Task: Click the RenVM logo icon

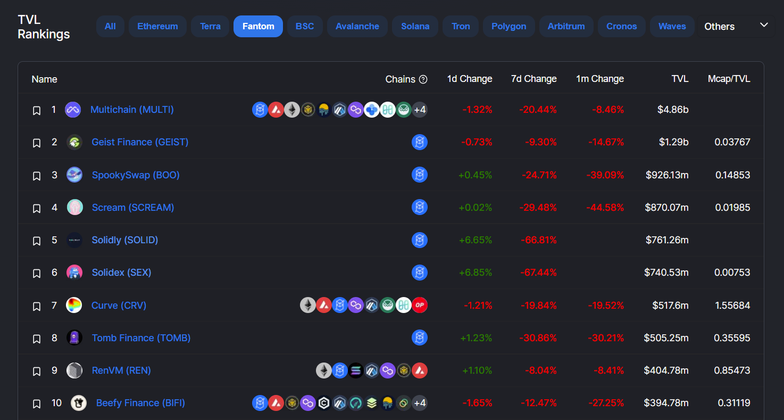Action: pyautogui.click(x=74, y=370)
